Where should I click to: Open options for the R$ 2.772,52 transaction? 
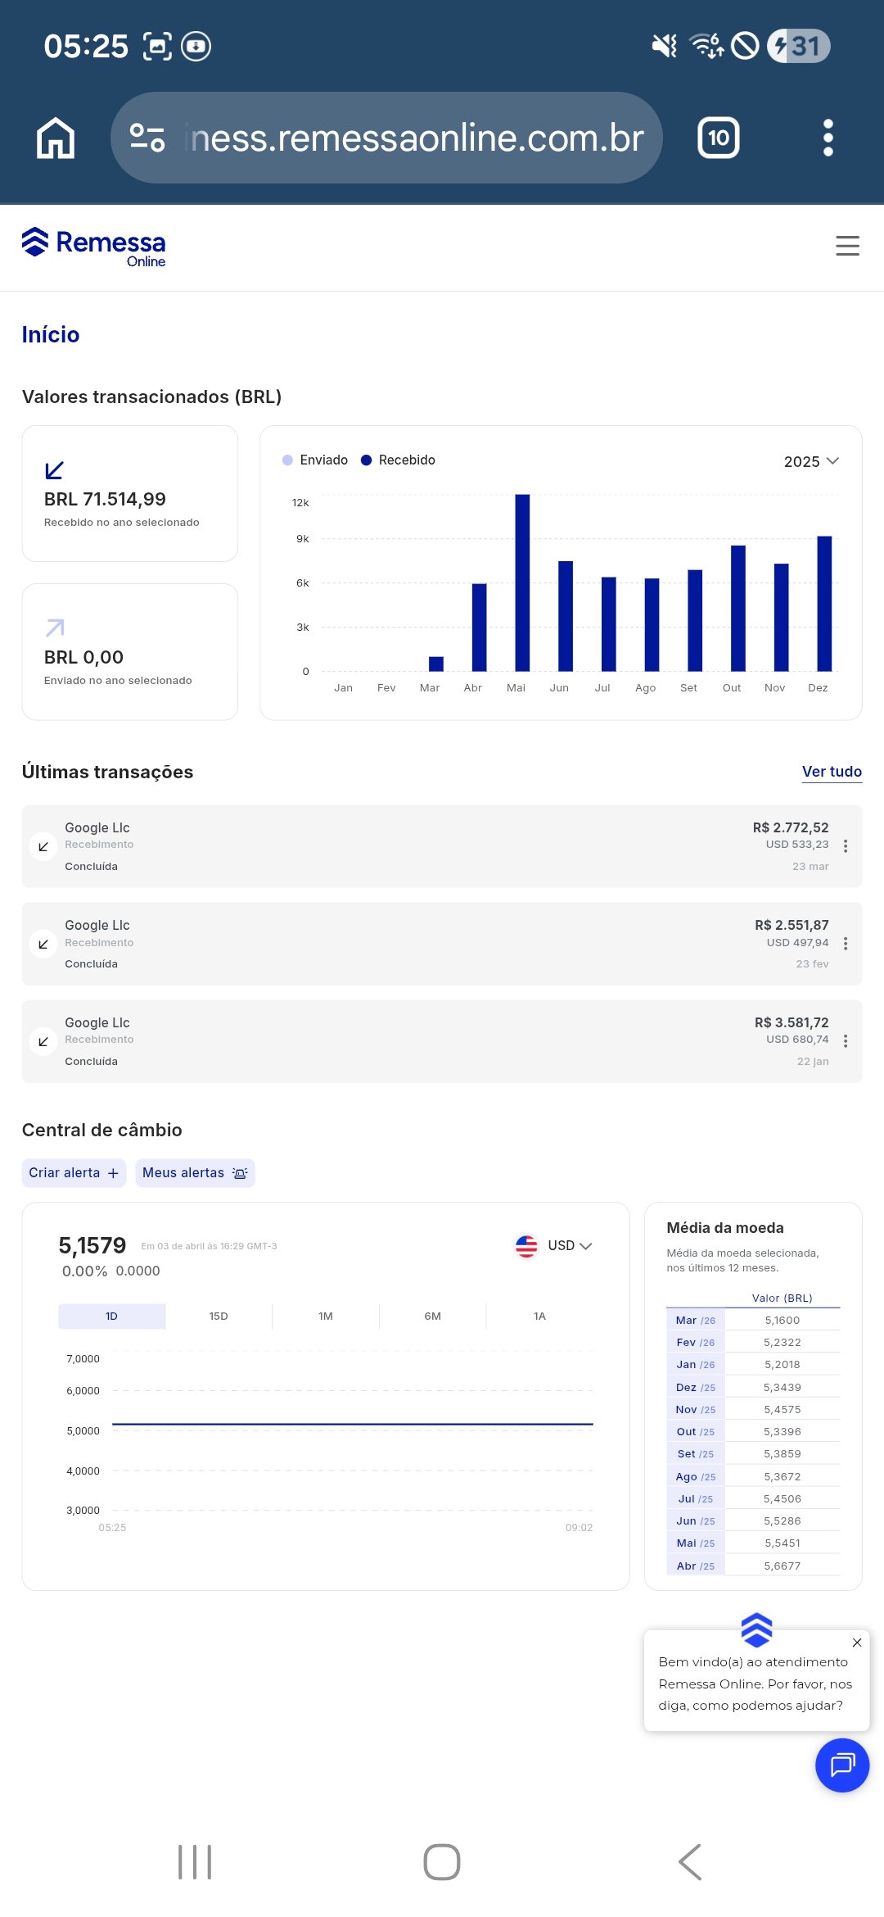pyautogui.click(x=846, y=846)
